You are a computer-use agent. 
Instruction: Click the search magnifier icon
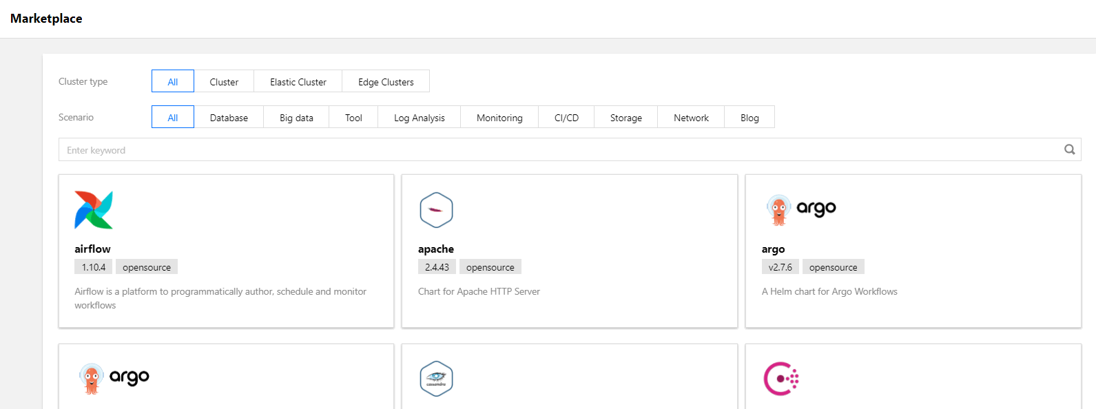1069,149
